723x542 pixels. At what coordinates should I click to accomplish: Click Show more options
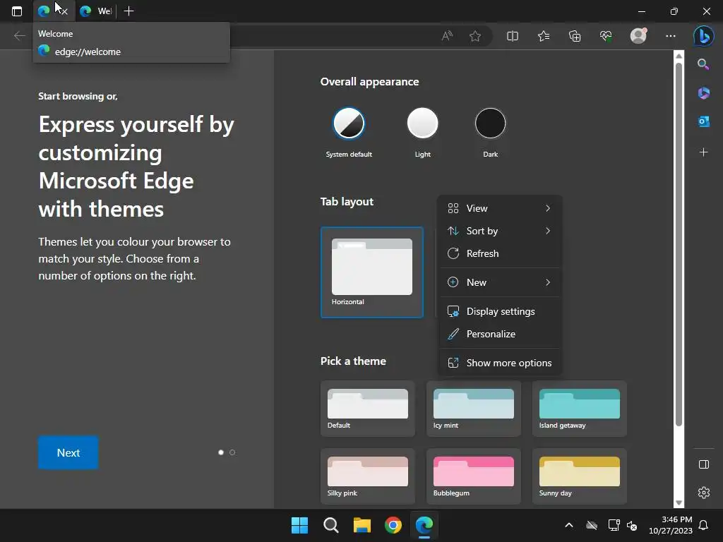point(500,363)
